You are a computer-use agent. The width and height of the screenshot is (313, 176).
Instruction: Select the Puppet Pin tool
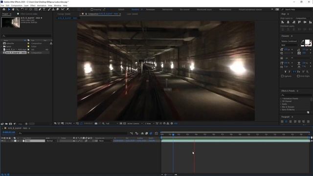67,9
